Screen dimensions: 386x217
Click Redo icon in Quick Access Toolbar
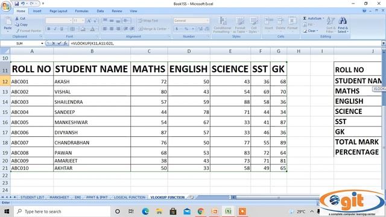tap(32, 4)
